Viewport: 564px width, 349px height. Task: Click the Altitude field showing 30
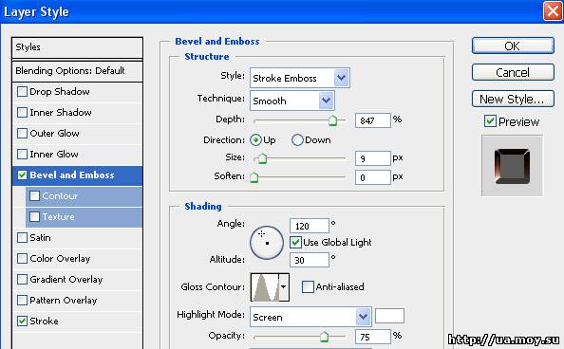(x=310, y=260)
